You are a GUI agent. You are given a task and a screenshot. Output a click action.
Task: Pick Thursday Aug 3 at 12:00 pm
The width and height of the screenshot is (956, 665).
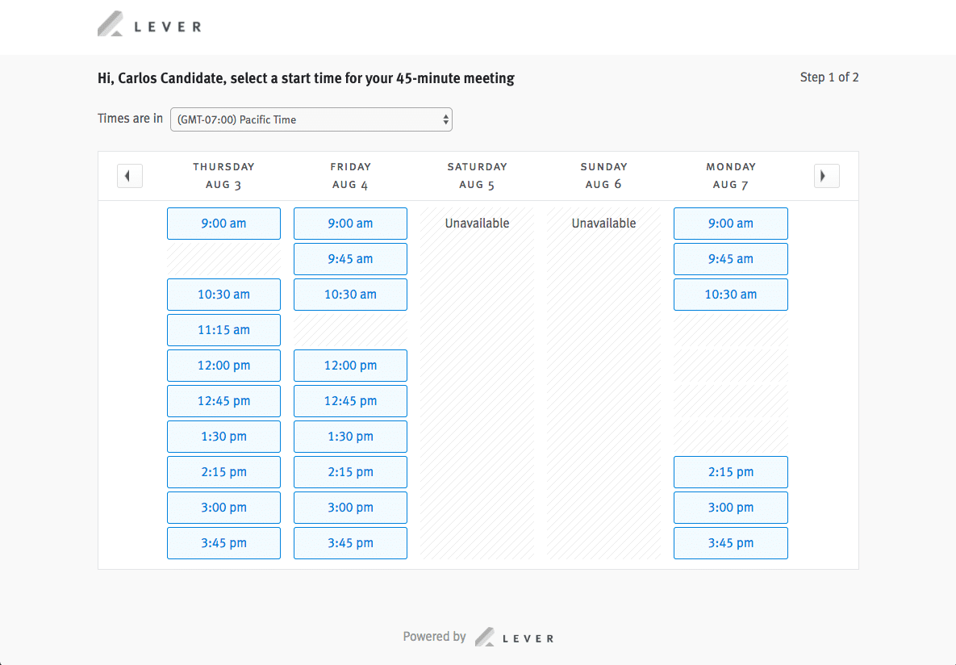223,366
